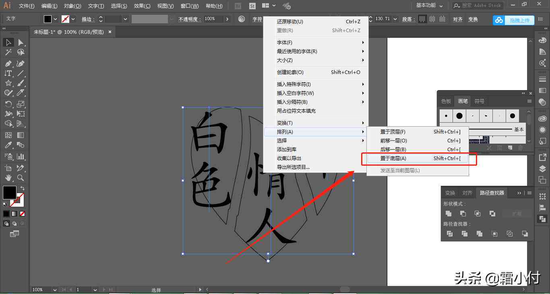Select the Zoom magnifier tool
The image size is (550, 294).
[21, 177]
